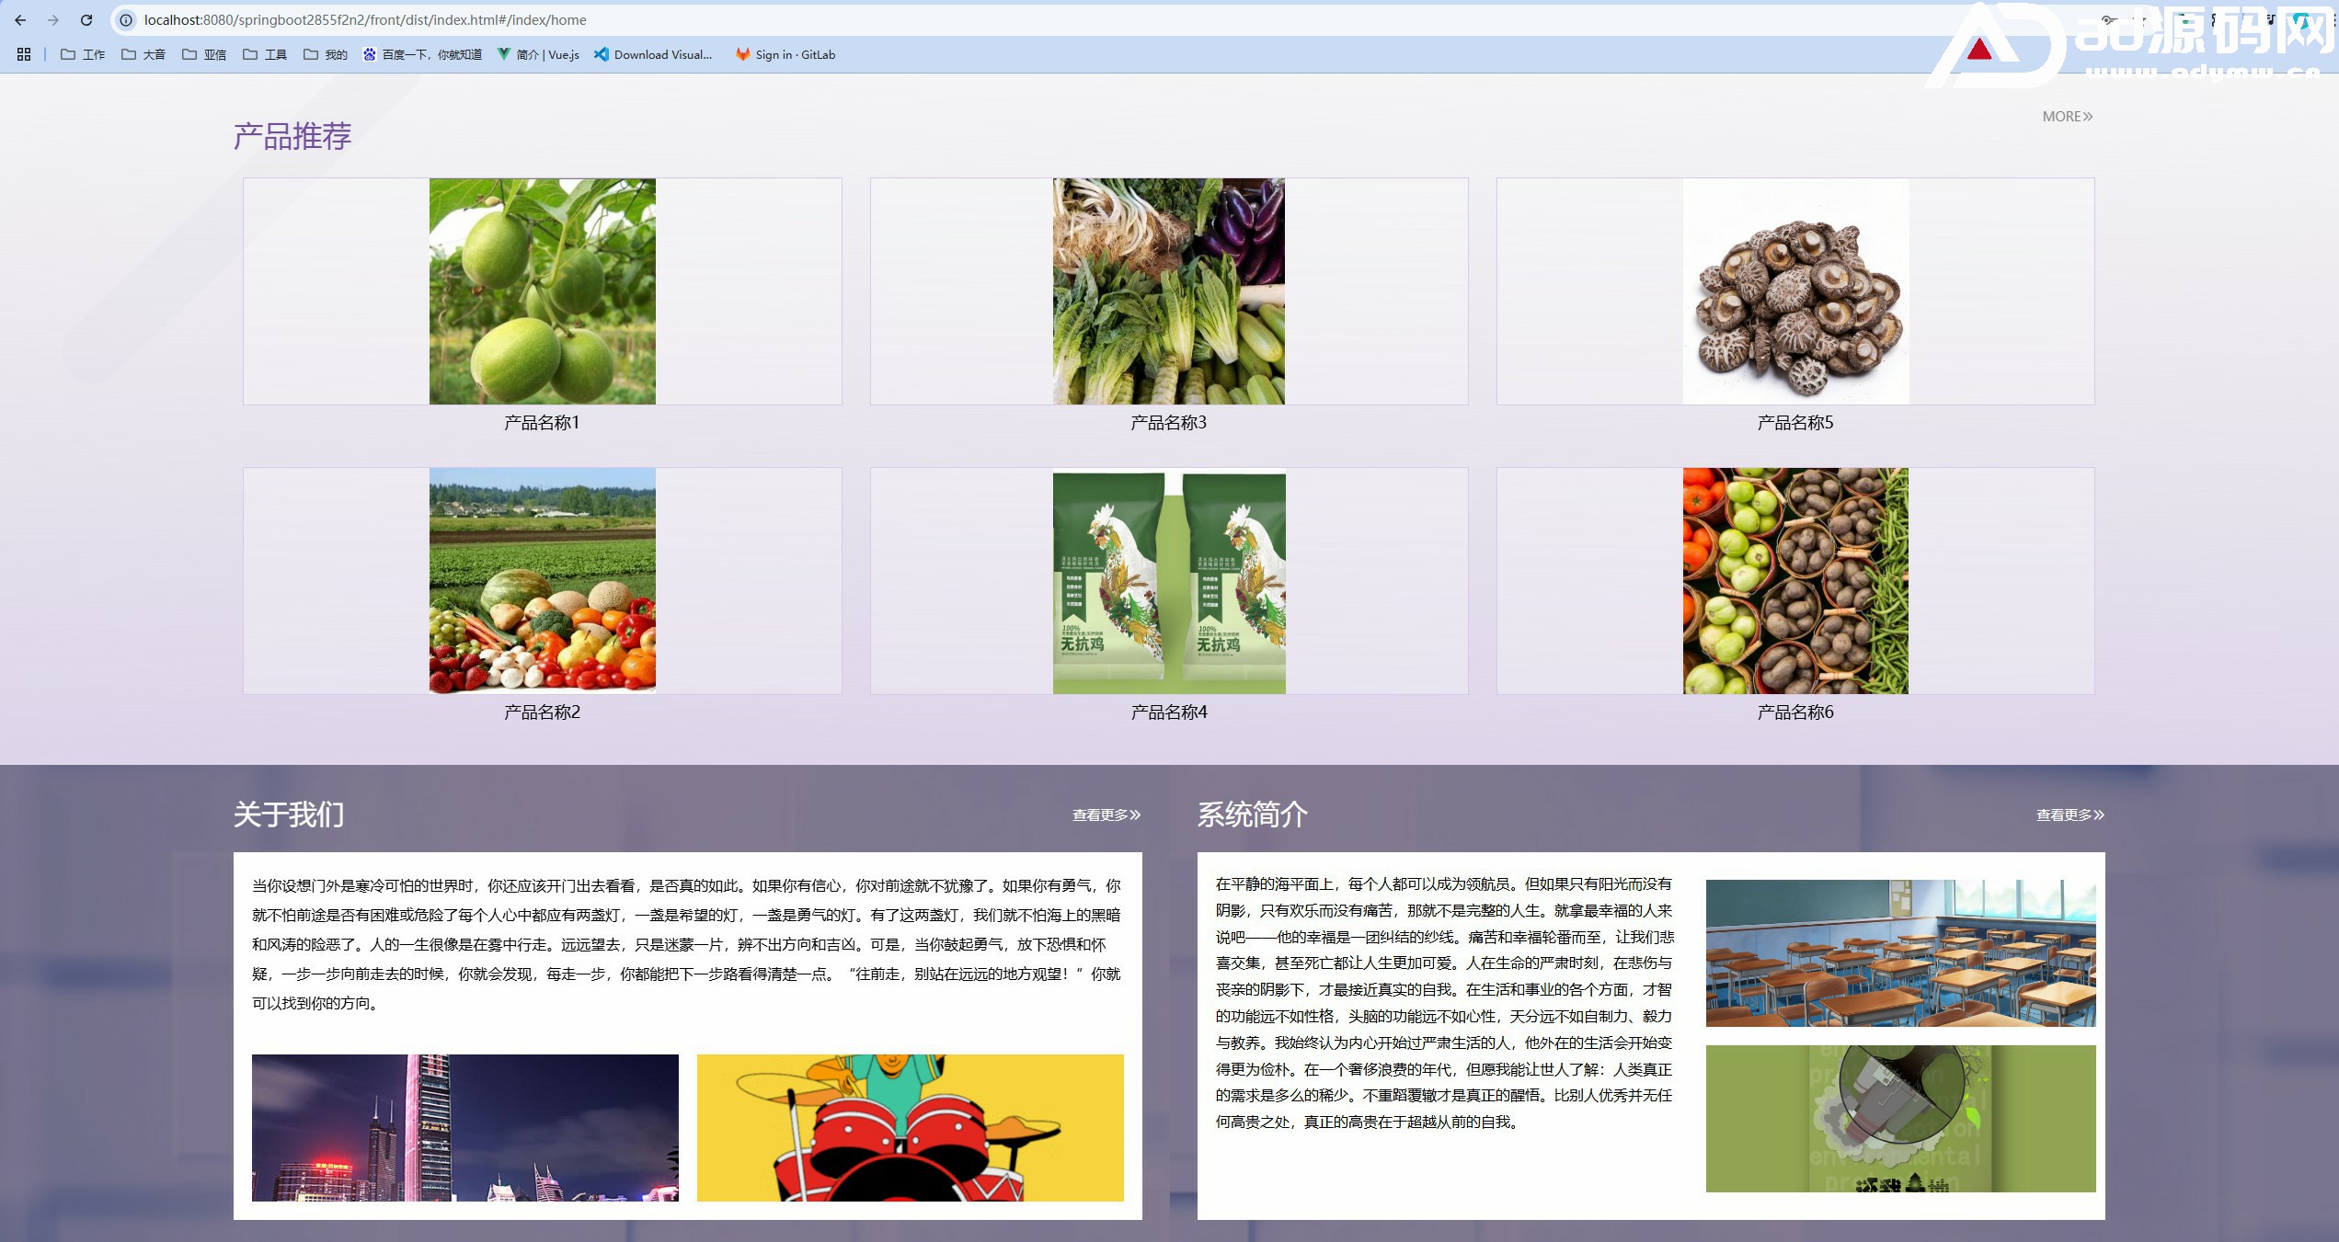Open Download Visual Studio Code bookmark
The image size is (2339, 1242).
click(x=653, y=54)
